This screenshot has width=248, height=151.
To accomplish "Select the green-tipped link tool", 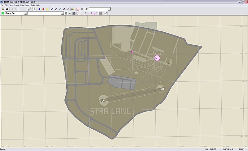I will (x=60, y=9).
